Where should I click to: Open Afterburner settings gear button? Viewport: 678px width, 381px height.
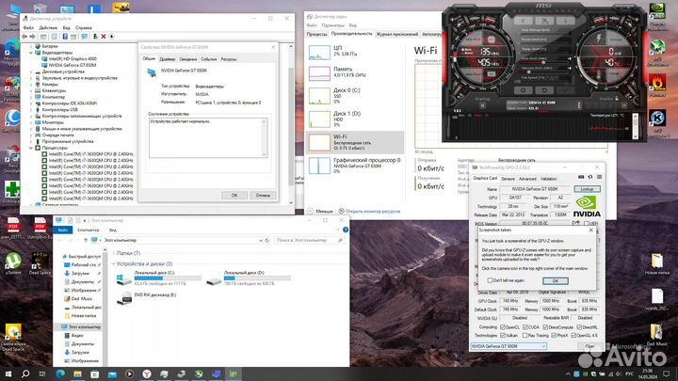click(524, 90)
